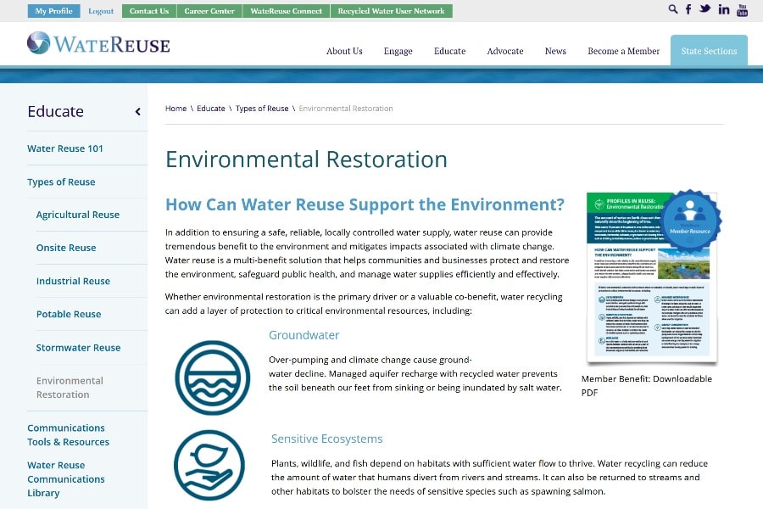Click the My Profile button
The height and width of the screenshot is (509, 763).
click(54, 11)
